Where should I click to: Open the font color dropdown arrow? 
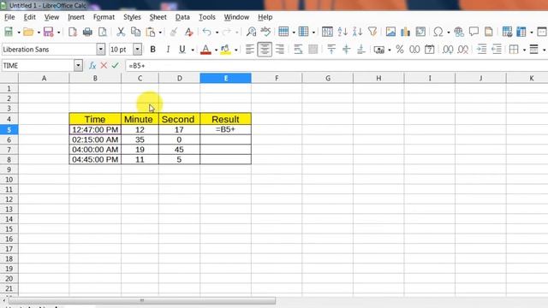pyautogui.click(x=216, y=50)
